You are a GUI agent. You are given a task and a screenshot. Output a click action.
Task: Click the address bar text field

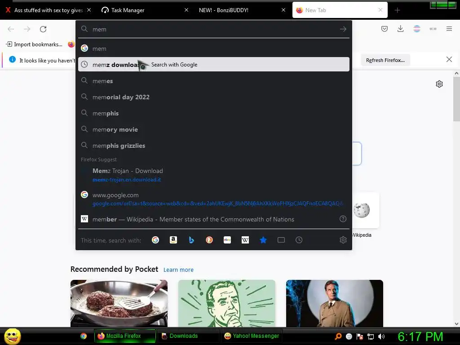[214, 29]
